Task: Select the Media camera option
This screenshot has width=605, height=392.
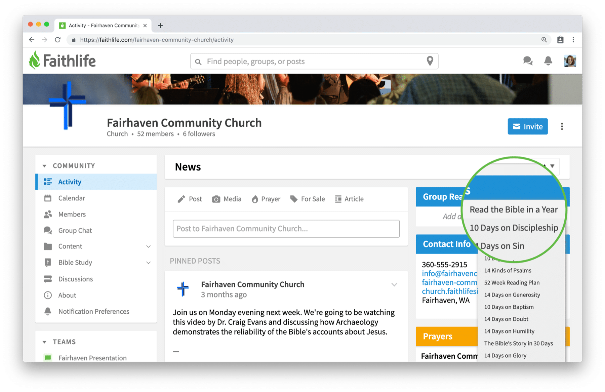Action: coord(227,199)
